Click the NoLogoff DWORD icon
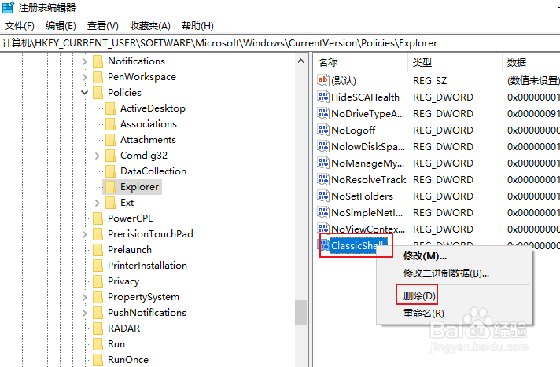The width and height of the screenshot is (560, 367). click(322, 129)
